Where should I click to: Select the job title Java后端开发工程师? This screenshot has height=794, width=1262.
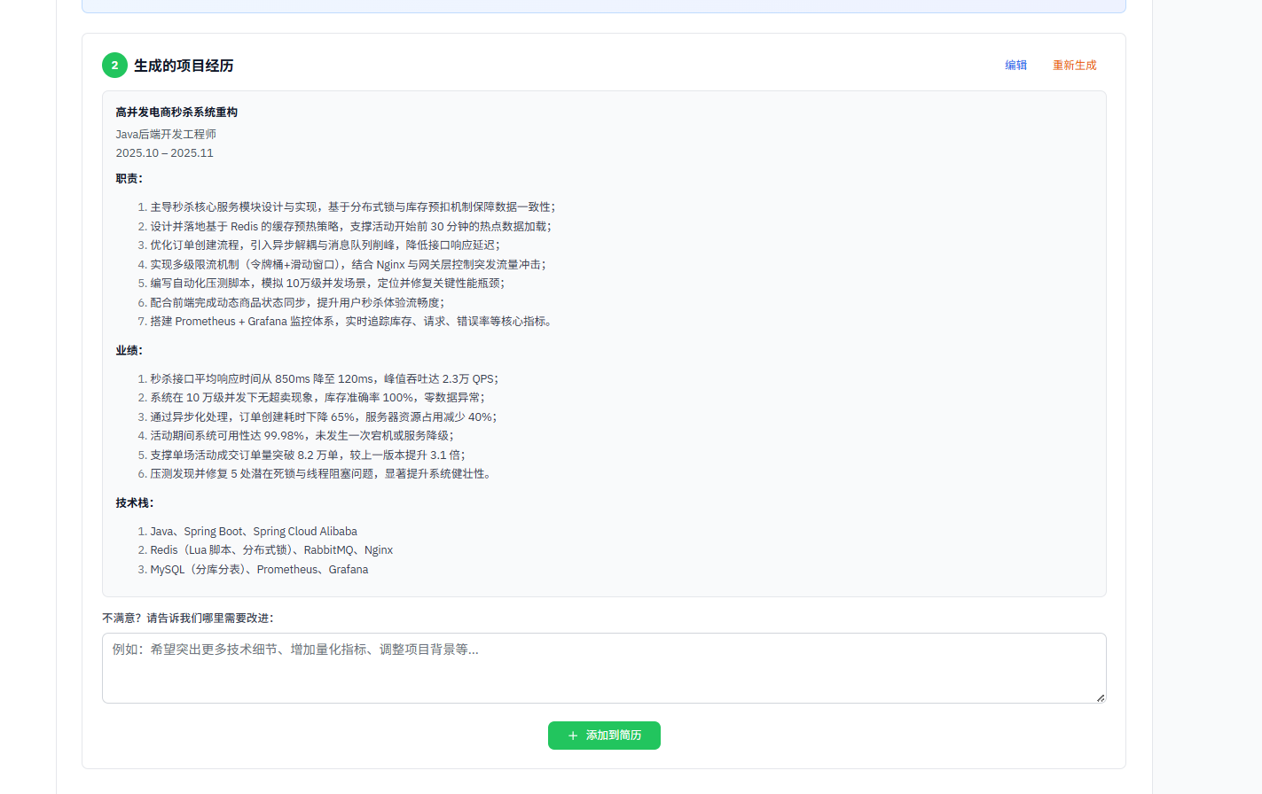[x=166, y=134]
